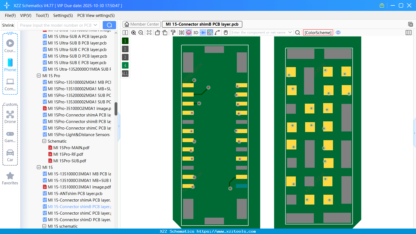Activate the mirror/flip board tool

coord(181,32)
